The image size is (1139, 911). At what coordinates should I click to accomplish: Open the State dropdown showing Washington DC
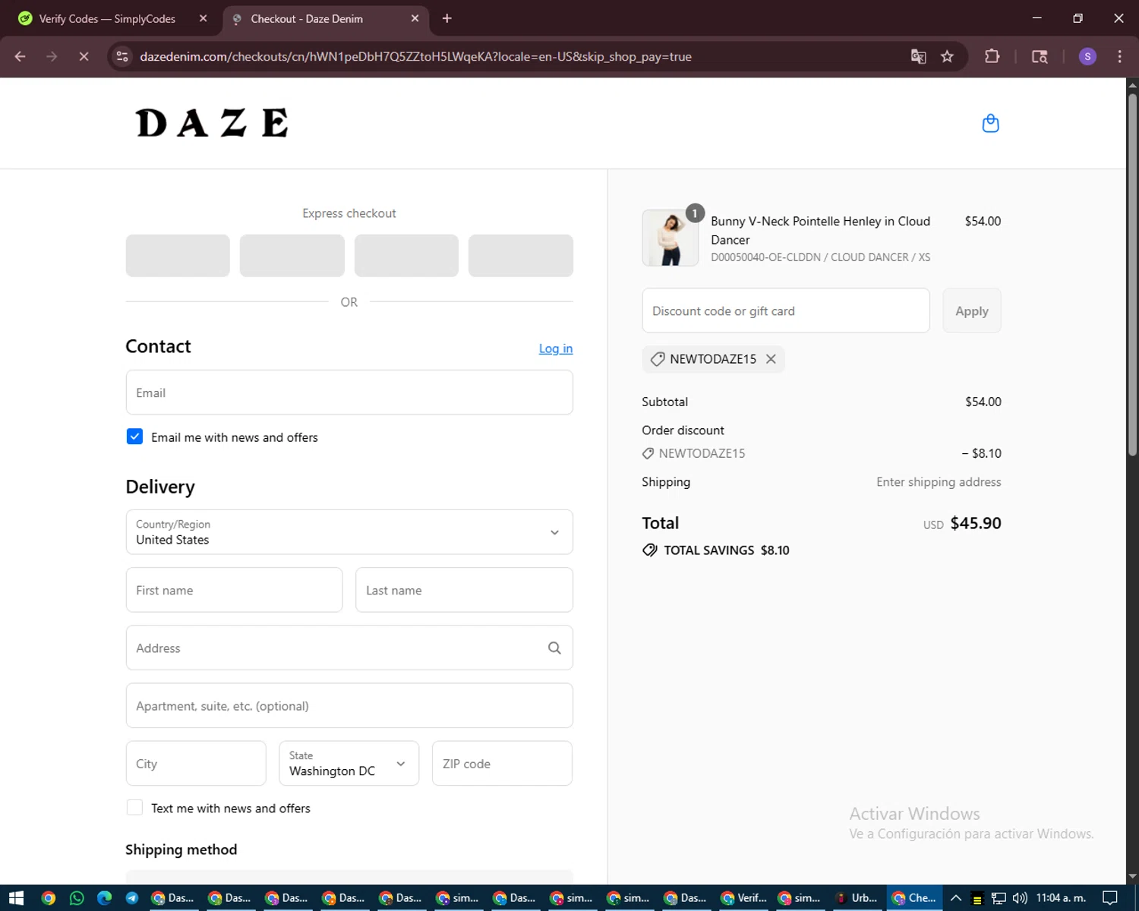349,763
